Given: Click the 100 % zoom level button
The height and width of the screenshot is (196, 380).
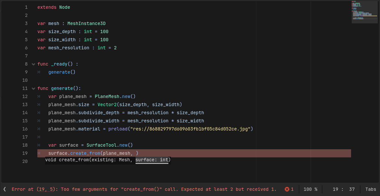Looking at the screenshot, I should (x=310, y=189).
